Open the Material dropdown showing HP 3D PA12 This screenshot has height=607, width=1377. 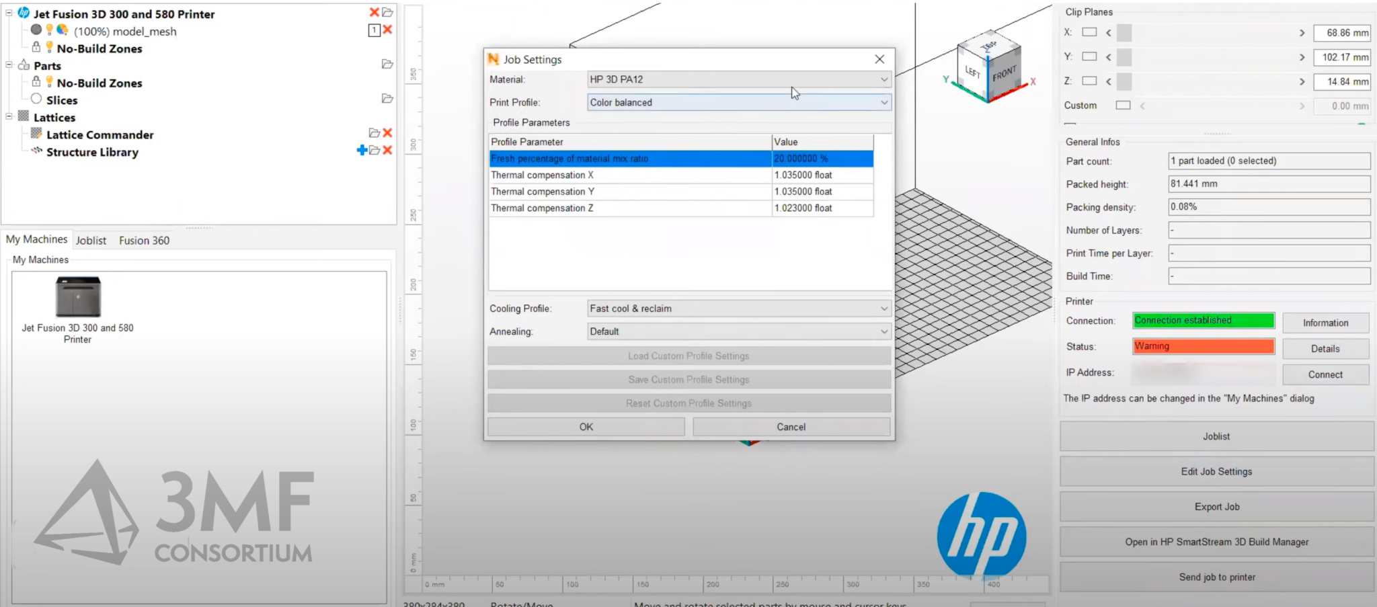click(738, 79)
